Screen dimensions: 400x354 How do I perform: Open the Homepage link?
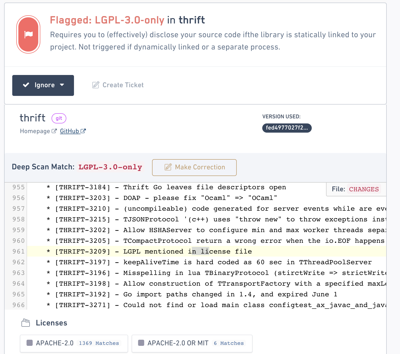tap(35, 131)
